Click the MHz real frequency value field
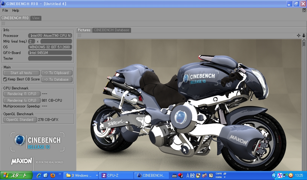Screen dimensions: 307x180 point(56,41)
